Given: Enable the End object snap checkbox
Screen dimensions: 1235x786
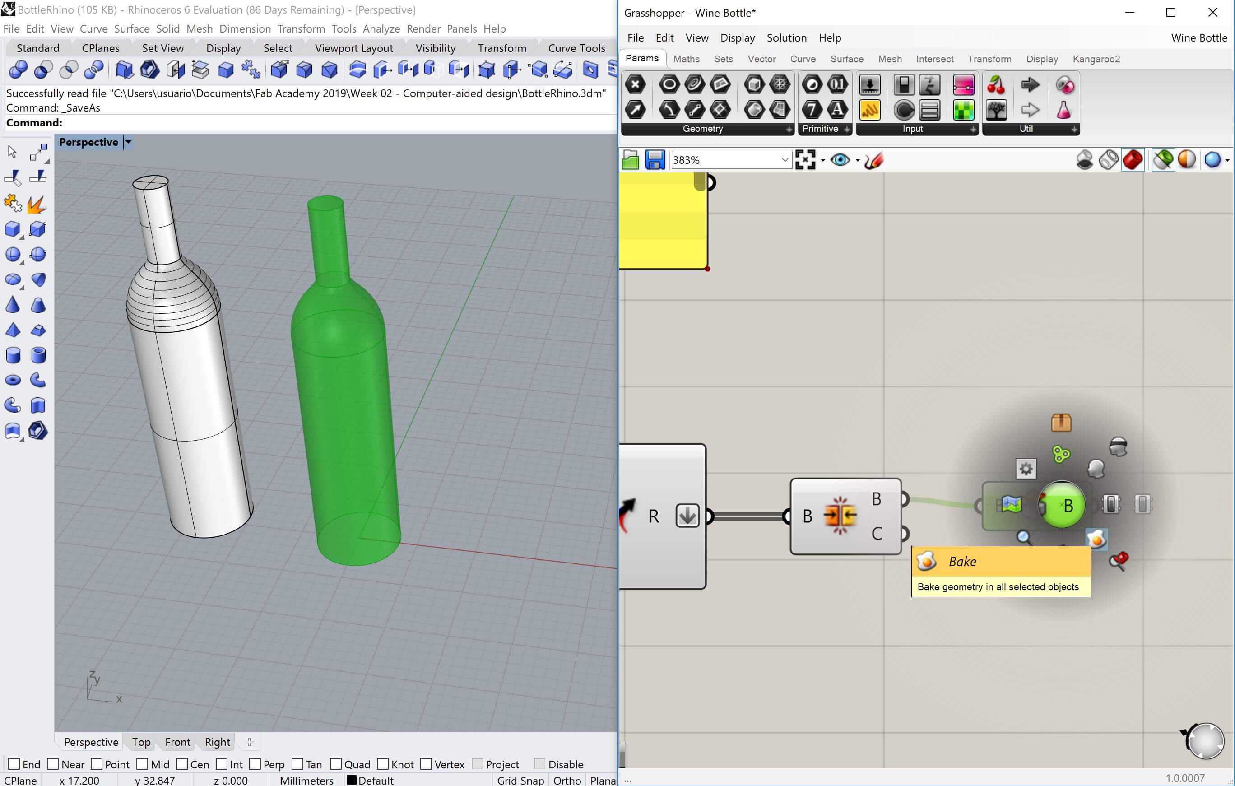Looking at the screenshot, I should [x=14, y=764].
